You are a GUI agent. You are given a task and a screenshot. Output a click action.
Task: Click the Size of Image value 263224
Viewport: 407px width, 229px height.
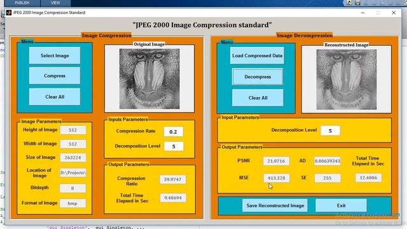[x=73, y=158]
